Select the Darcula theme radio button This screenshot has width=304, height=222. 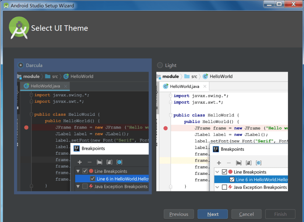pyautogui.click(x=21, y=65)
